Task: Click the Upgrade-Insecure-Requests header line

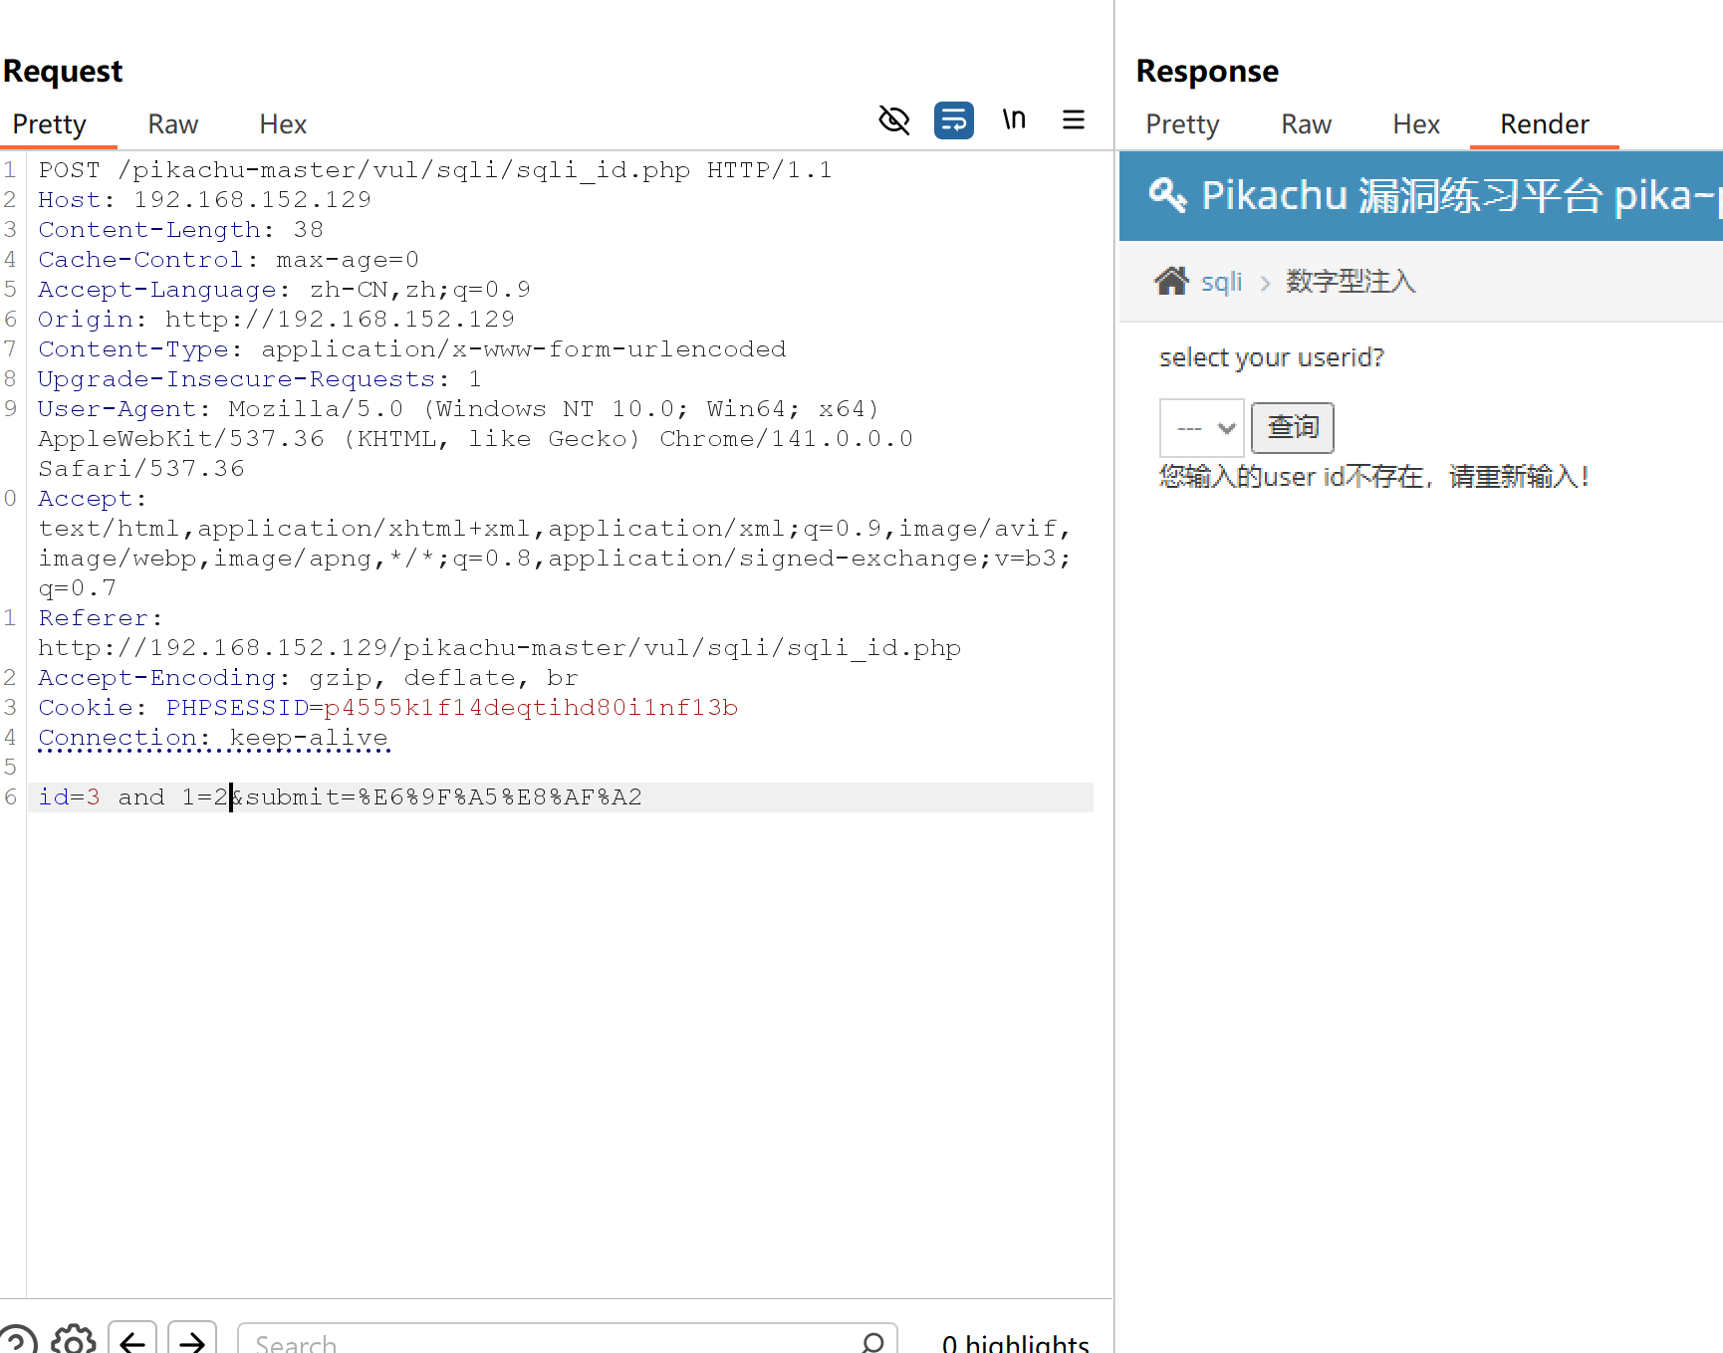Action: coord(260,379)
